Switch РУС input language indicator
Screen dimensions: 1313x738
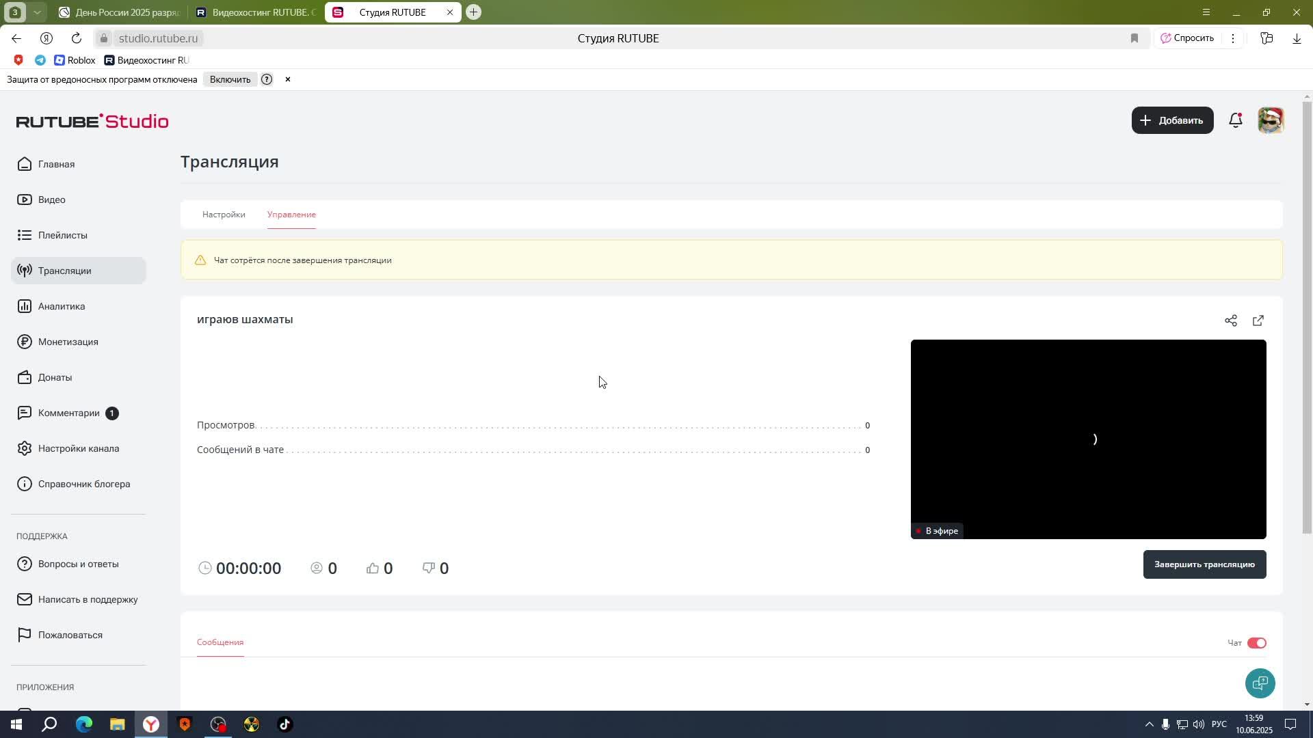[x=1219, y=724]
